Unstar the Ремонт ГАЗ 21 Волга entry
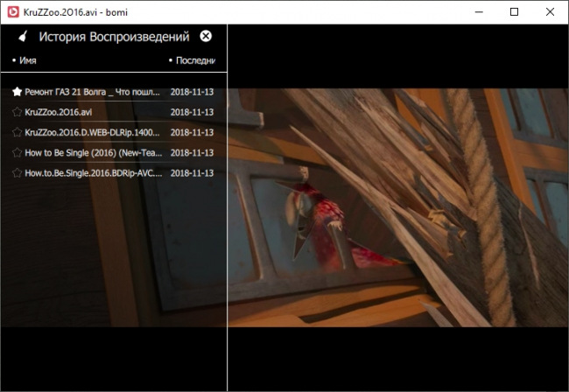This screenshot has height=392, width=569. click(17, 92)
